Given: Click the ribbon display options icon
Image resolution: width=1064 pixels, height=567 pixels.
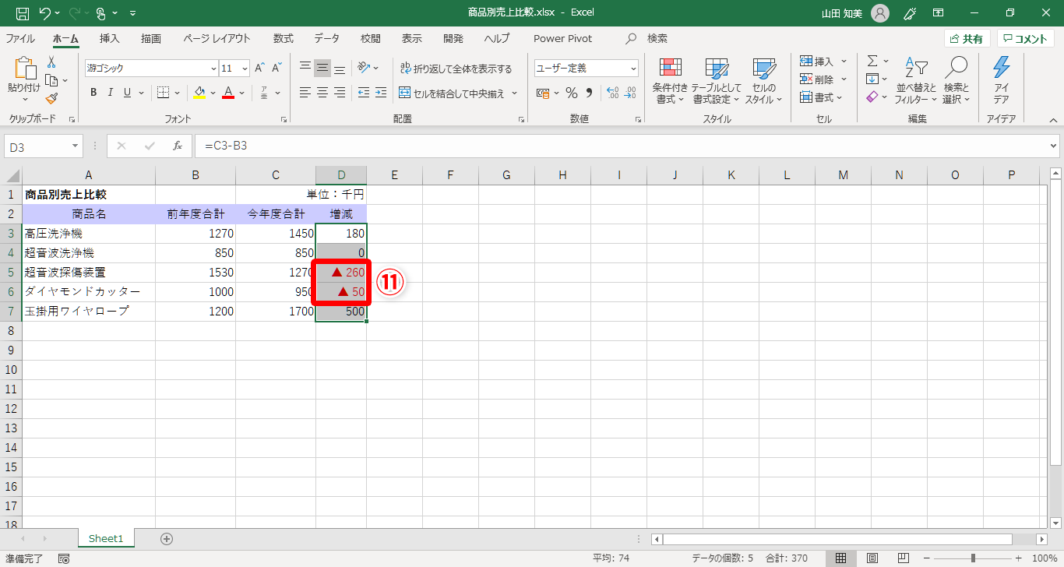Looking at the screenshot, I should (x=939, y=12).
